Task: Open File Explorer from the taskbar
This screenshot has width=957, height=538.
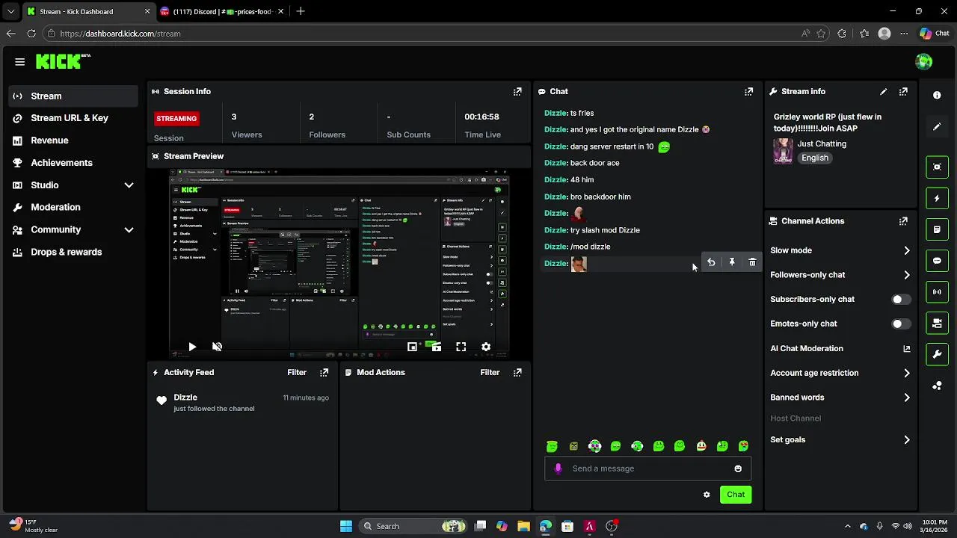Action: 523,526
